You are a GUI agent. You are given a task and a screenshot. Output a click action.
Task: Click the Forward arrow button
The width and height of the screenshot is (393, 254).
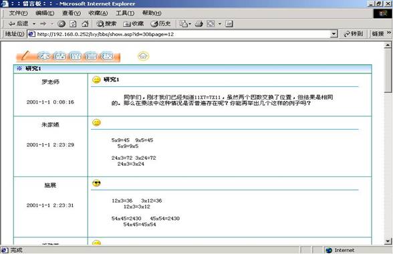43,24
